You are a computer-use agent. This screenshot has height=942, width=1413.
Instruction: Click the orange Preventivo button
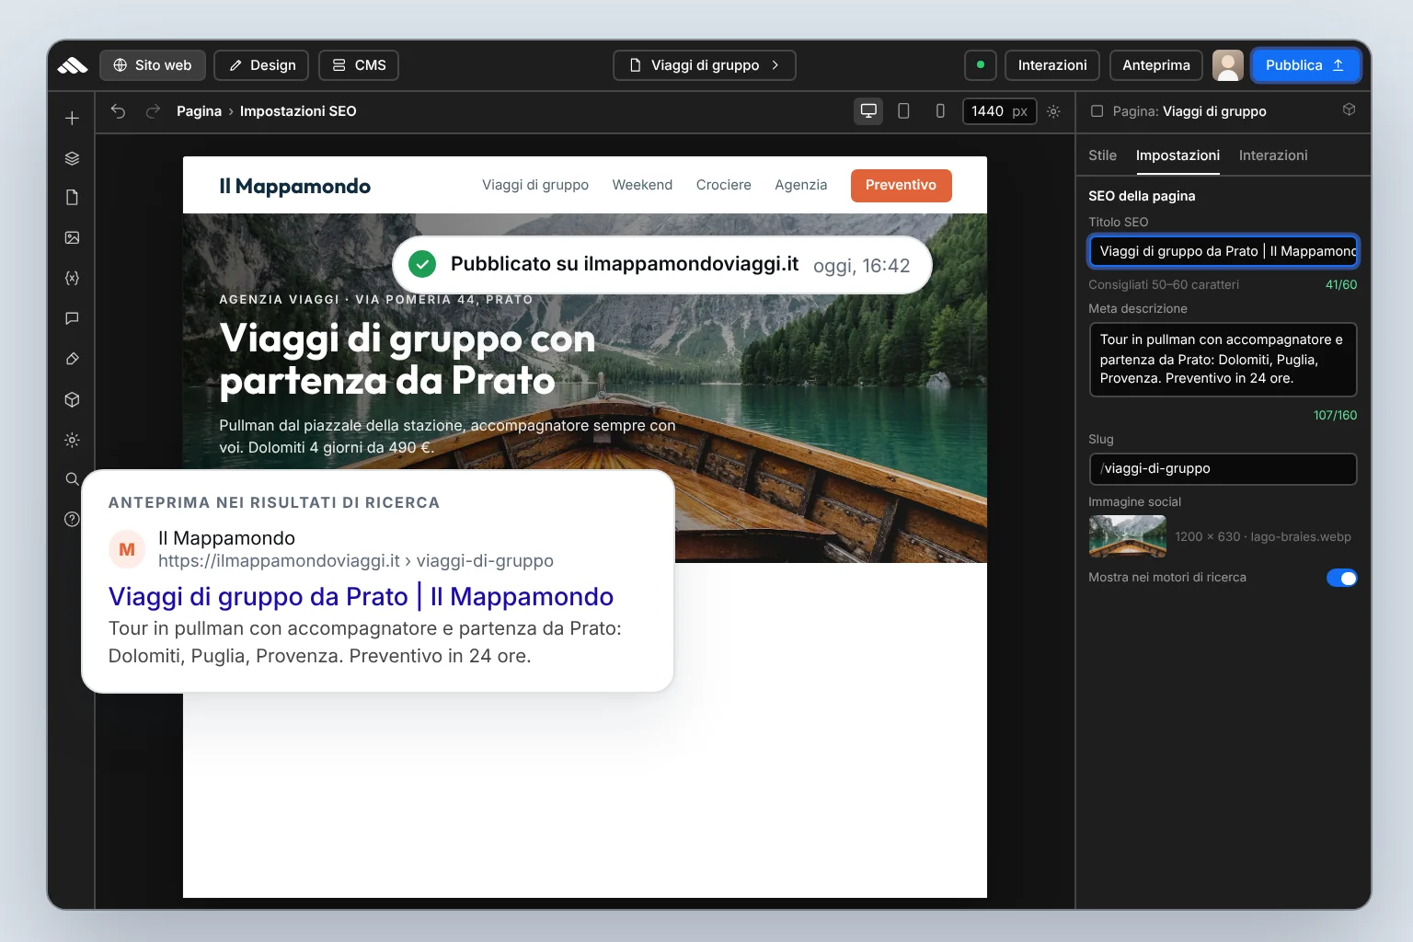point(901,185)
